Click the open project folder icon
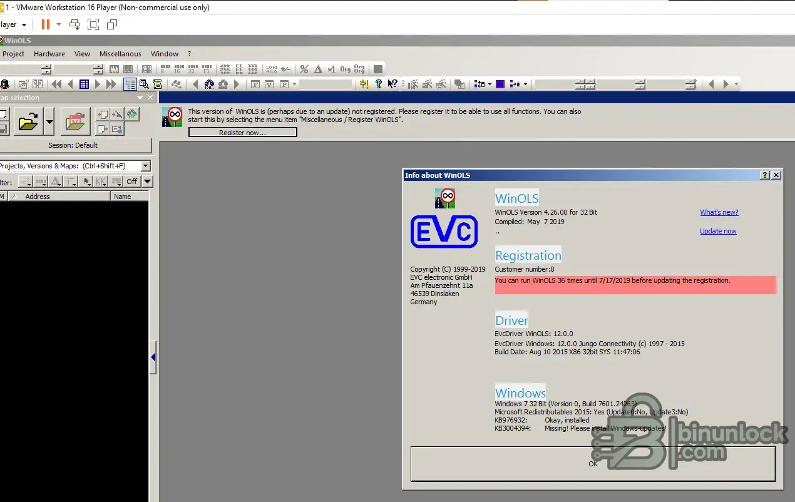 point(28,121)
